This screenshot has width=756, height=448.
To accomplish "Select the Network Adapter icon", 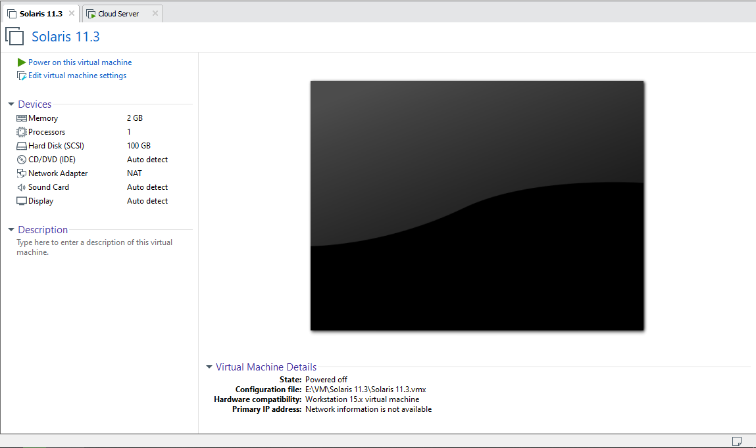I will 22,173.
